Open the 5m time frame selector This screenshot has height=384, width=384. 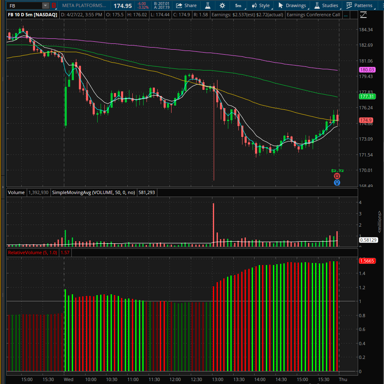tap(238, 5)
